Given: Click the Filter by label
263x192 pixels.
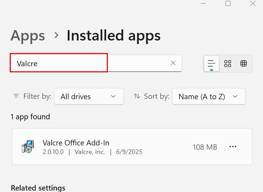Looking at the screenshot, I should pyautogui.click(x=37, y=96).
